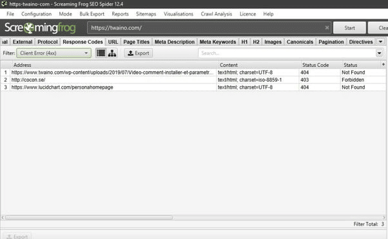Switch to list view icon

click(101, 53)
